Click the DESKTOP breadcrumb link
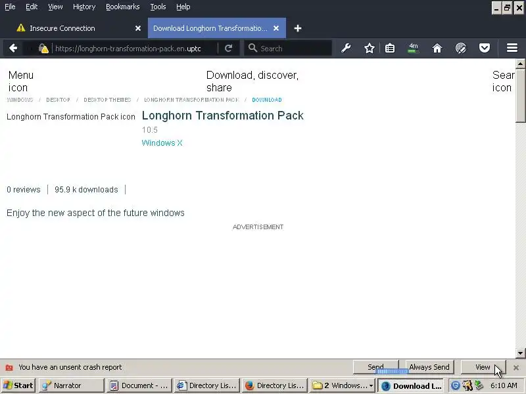Viewport: 526px width, 394px height. click(58, 100)
